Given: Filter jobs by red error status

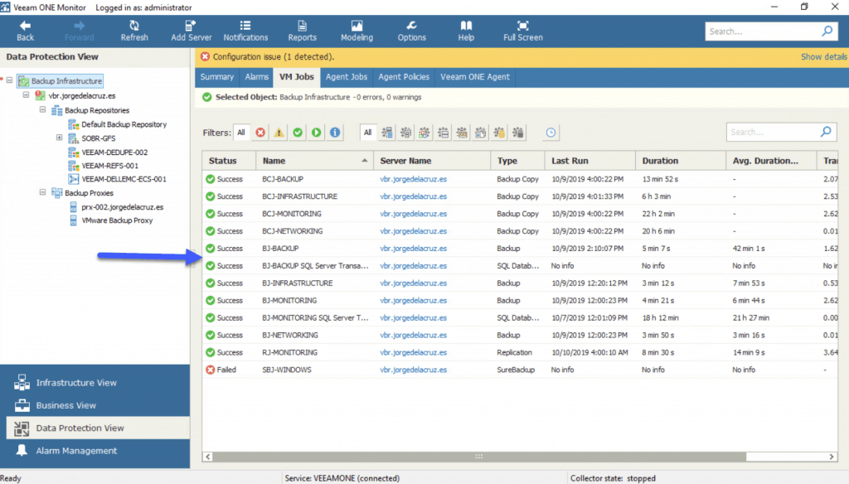Looking at the screenshot, I should (260, 133).
